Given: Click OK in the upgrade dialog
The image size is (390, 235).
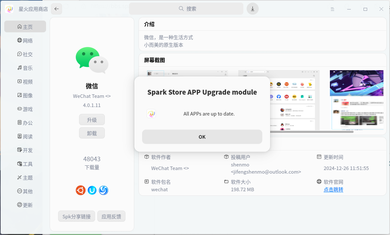Looking at the screenshot, I should click(202, 137).
